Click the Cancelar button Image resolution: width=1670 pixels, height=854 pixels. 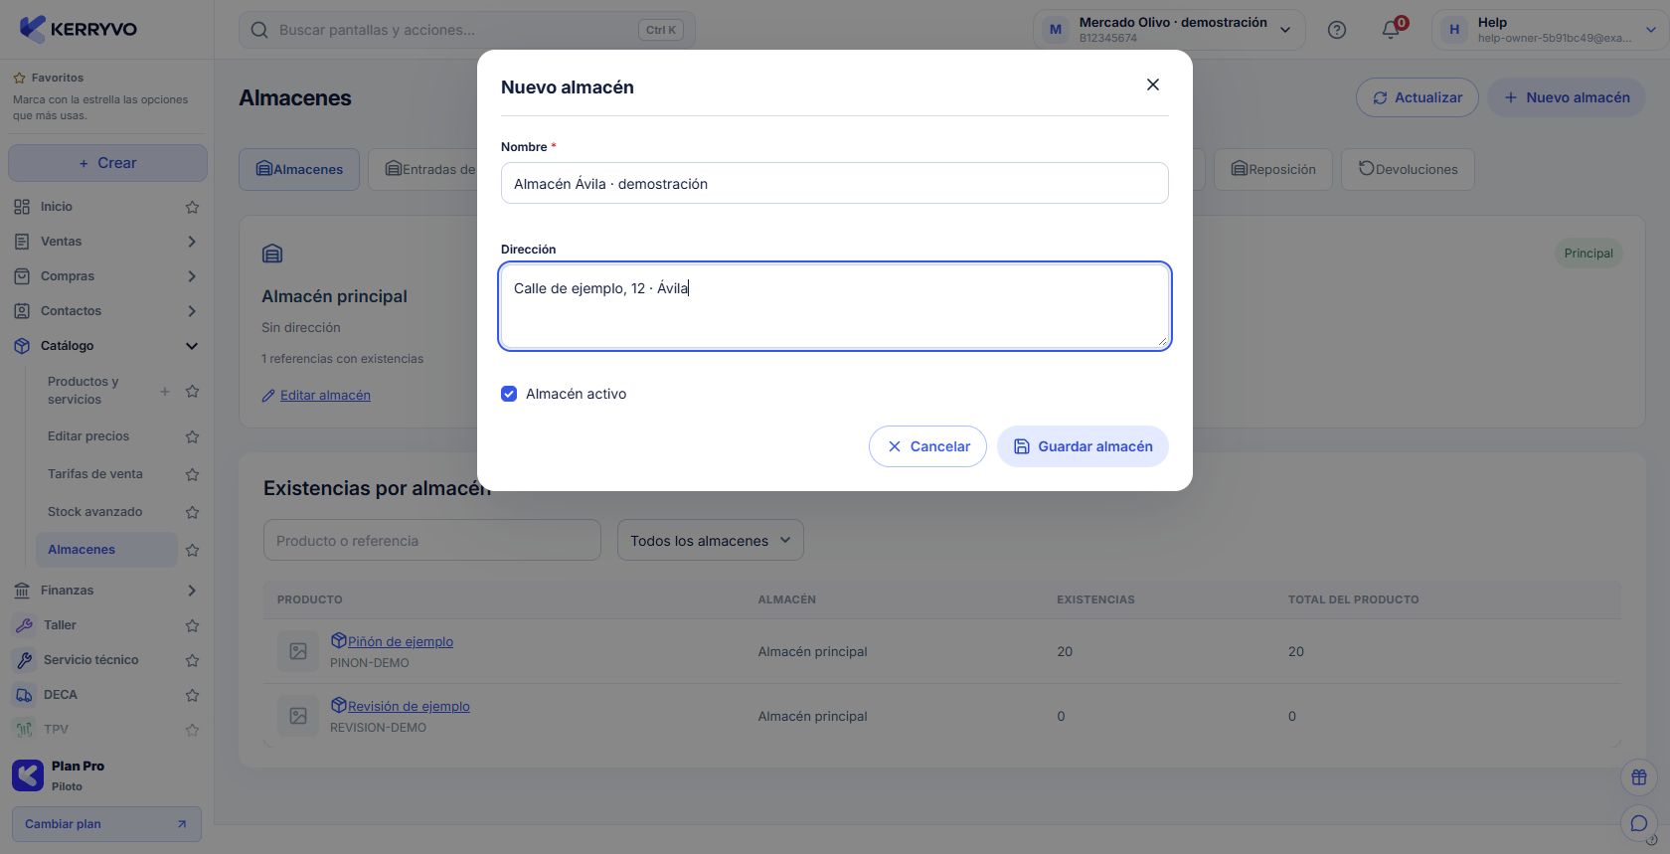tap(927, 446)
